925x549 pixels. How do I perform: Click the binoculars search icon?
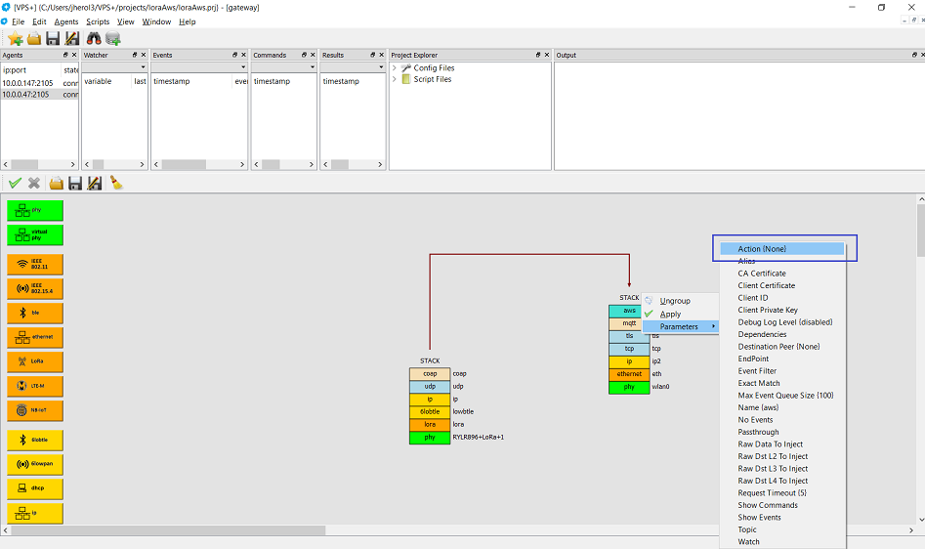tap(95, 38)
